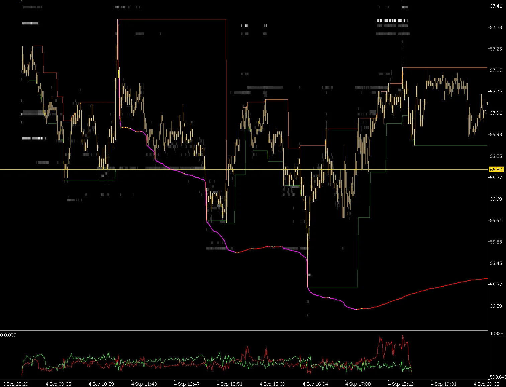Click the 4 Sep 20:35 time label
This screenshot has height=387, width=506.
pos(487,384)
